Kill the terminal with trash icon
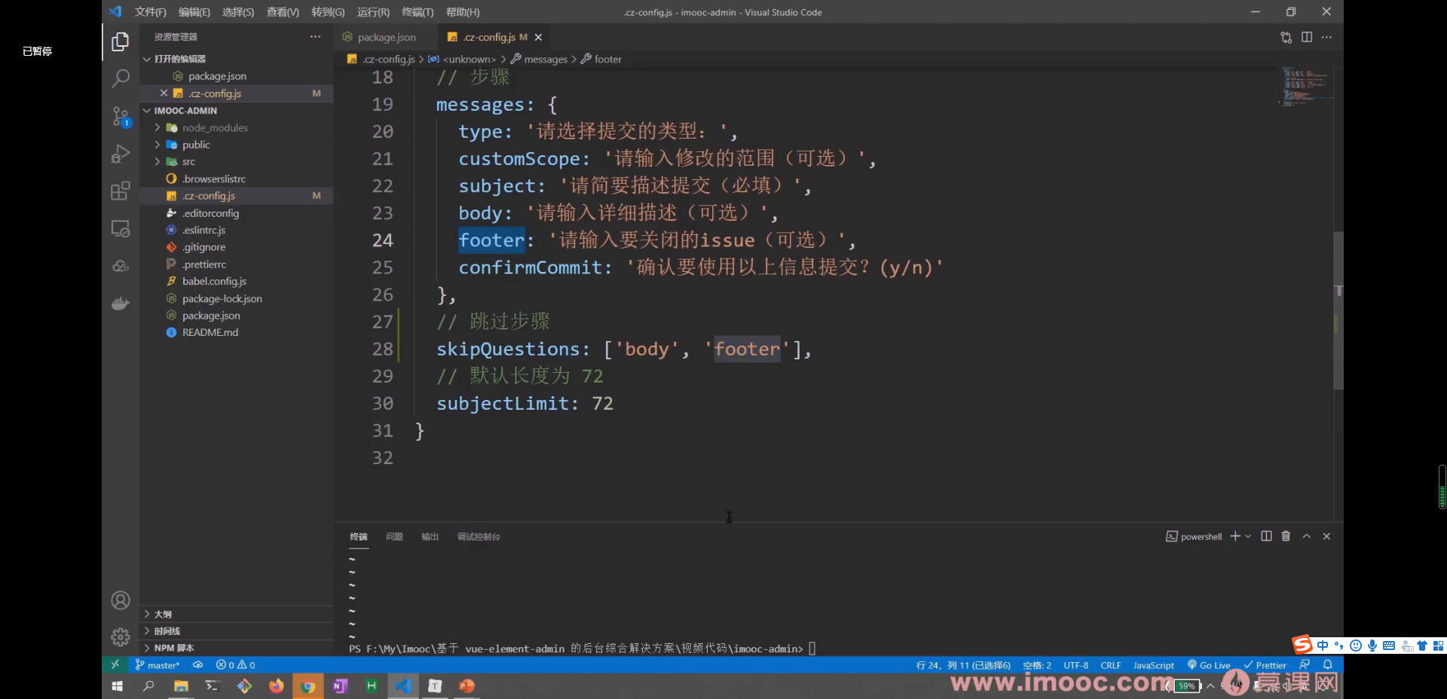Image resolution: width=1447 pixels, height=699 pixels. coord(1286,536)
